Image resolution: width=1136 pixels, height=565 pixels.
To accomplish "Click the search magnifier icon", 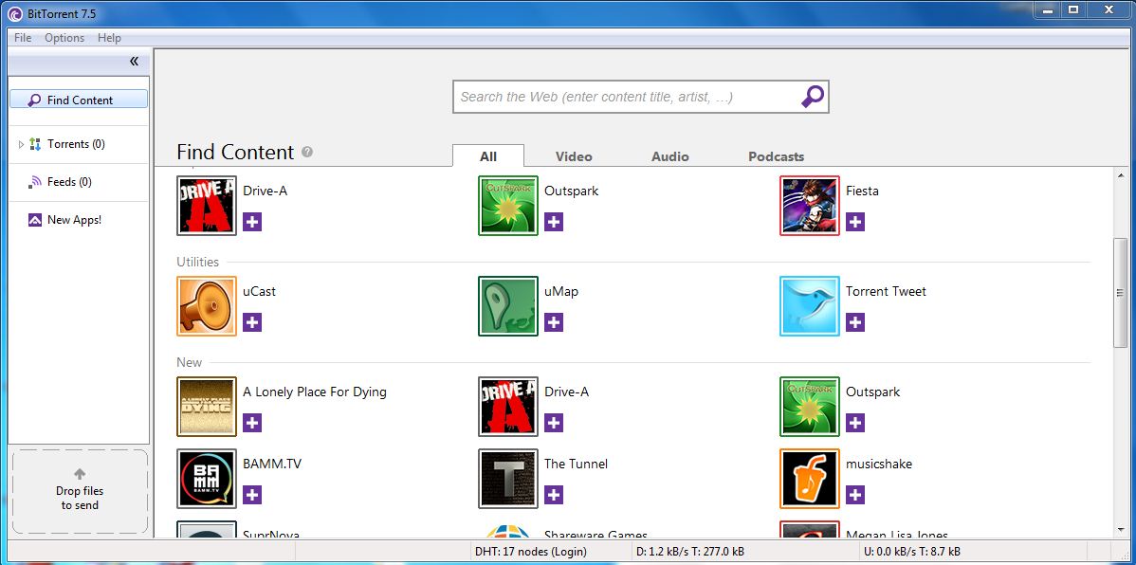I will click(x=812, y=97).
